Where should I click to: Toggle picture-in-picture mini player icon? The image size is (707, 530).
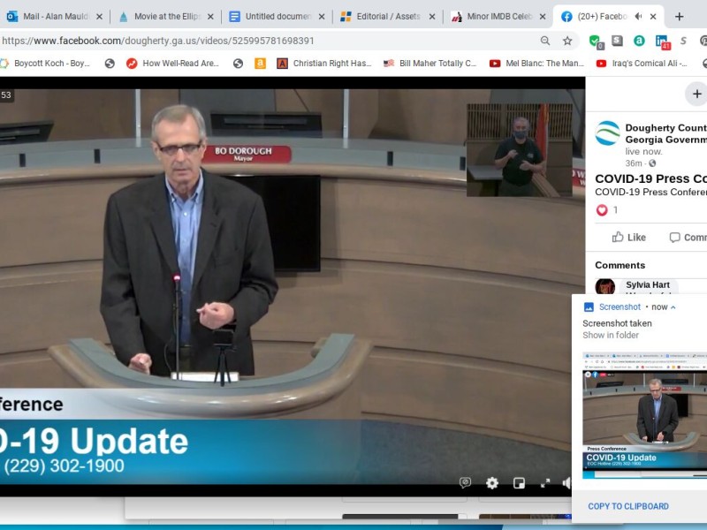(x=519, y=483)
